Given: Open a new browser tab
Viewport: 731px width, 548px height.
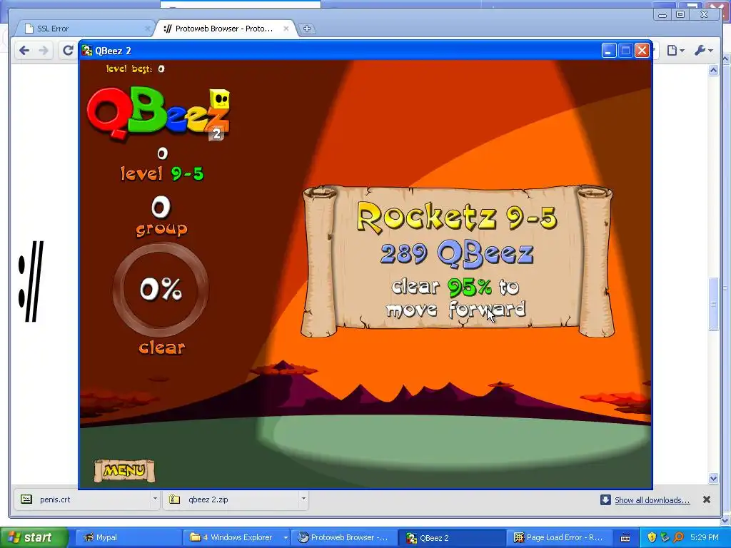Looking at the screenshot, I should click(306, 29).
